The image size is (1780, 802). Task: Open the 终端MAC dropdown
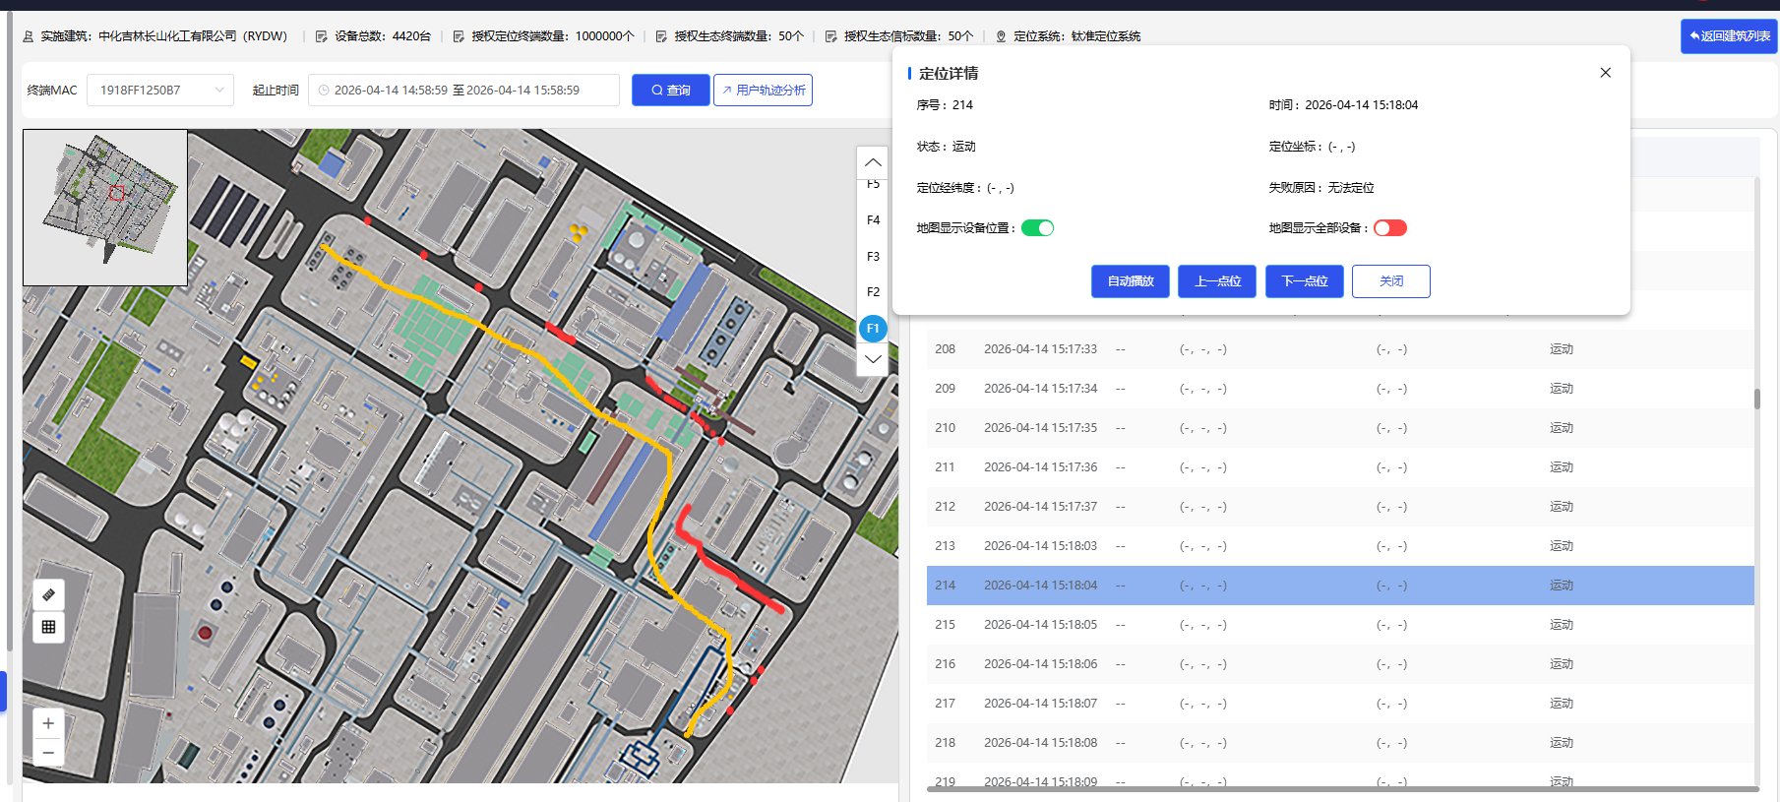point(160,91)
